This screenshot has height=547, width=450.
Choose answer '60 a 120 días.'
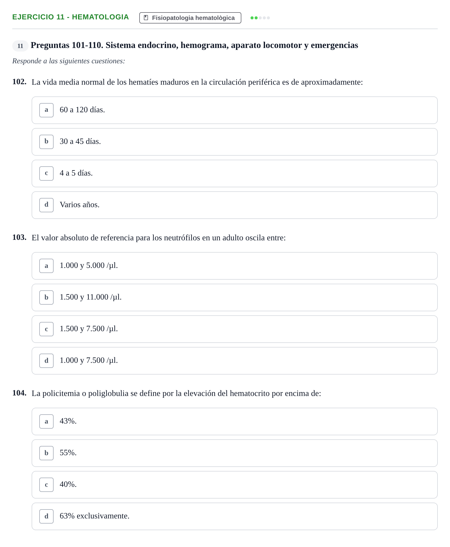[234, 110]
